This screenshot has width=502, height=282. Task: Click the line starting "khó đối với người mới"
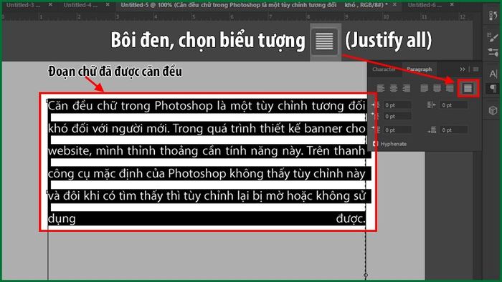[207, 129]
